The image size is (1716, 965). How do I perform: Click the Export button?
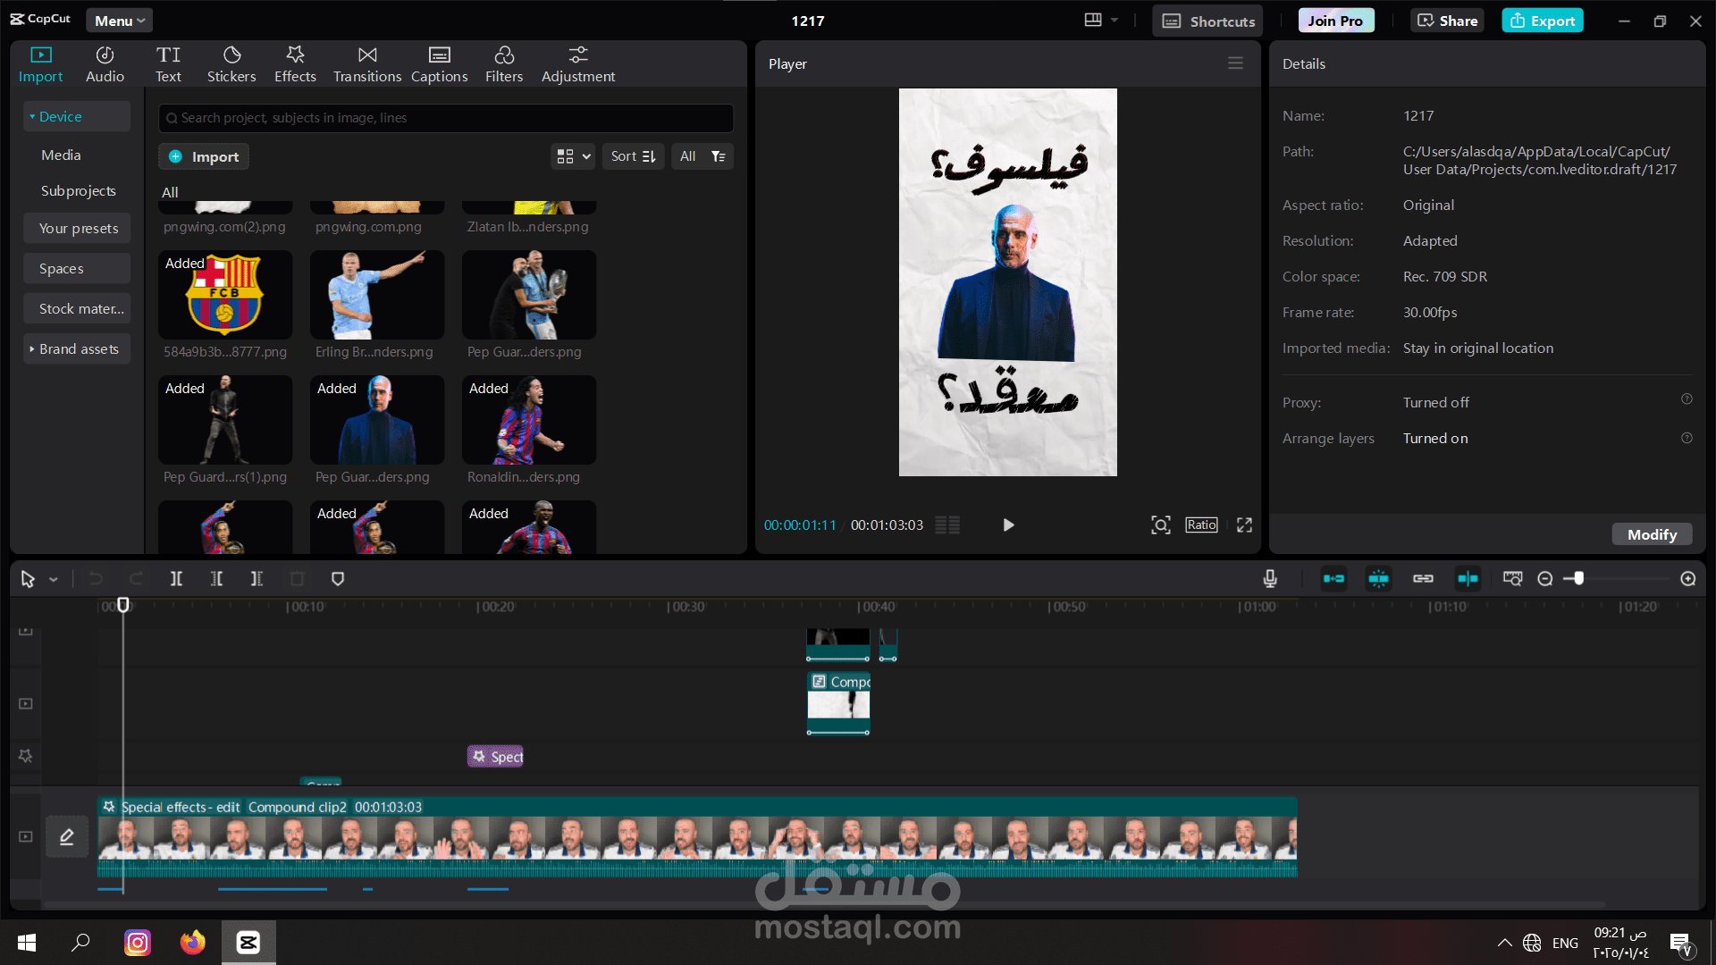tap(1543, 21)
